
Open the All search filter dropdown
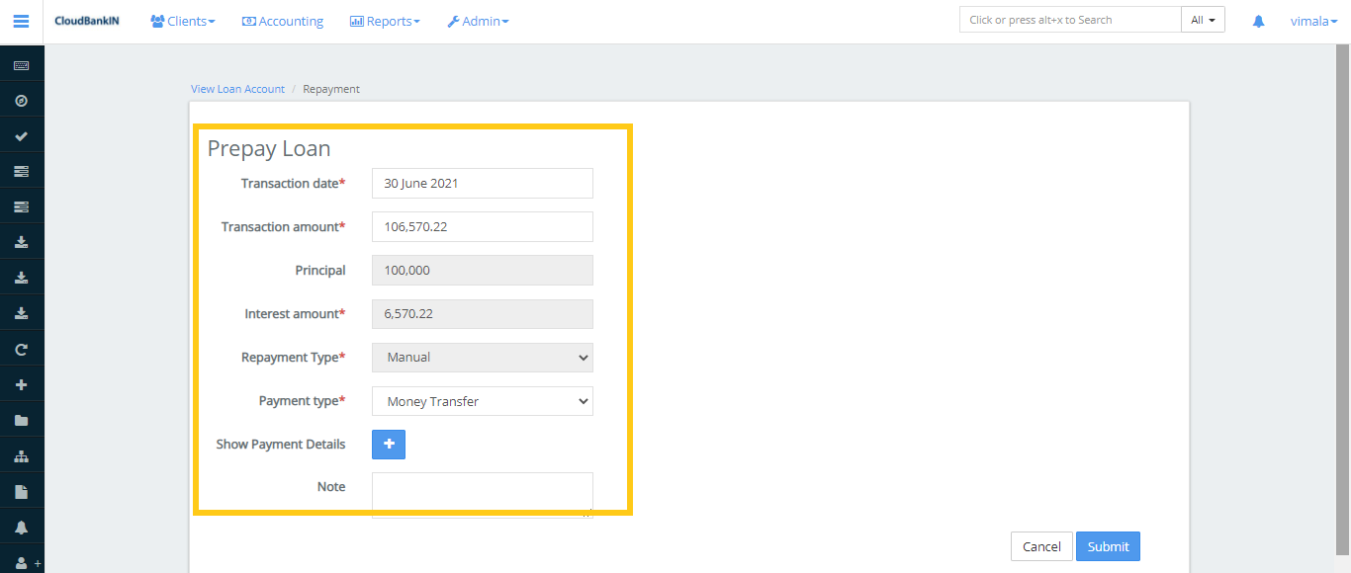[x=1203, y=18]
